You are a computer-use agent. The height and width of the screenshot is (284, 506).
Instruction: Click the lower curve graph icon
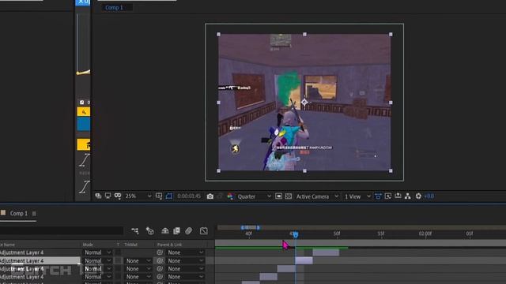click(85, 187)
